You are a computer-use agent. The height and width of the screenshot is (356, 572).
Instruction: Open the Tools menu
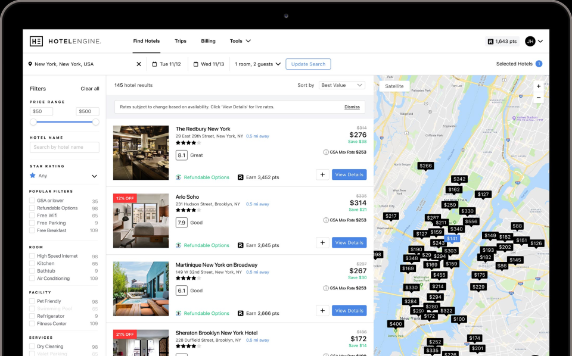point(240,41)
